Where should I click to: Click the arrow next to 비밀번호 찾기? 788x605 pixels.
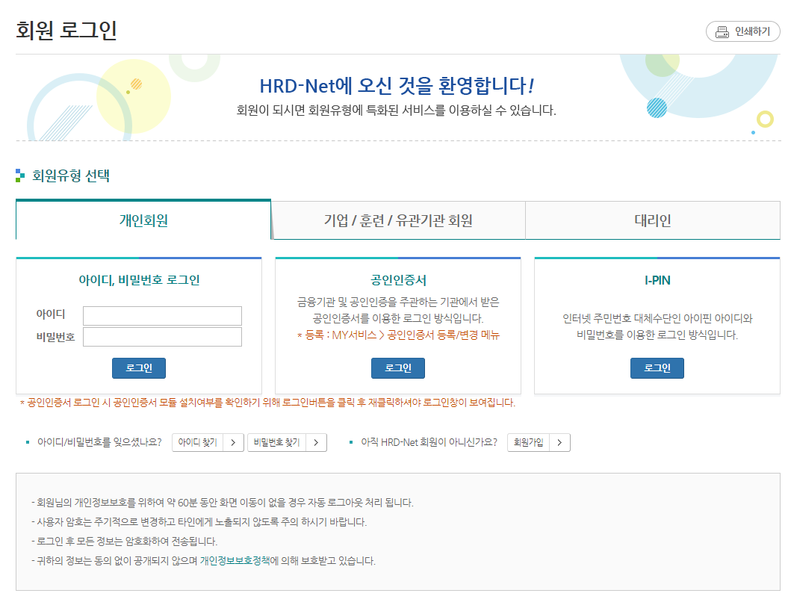(316, 442)
